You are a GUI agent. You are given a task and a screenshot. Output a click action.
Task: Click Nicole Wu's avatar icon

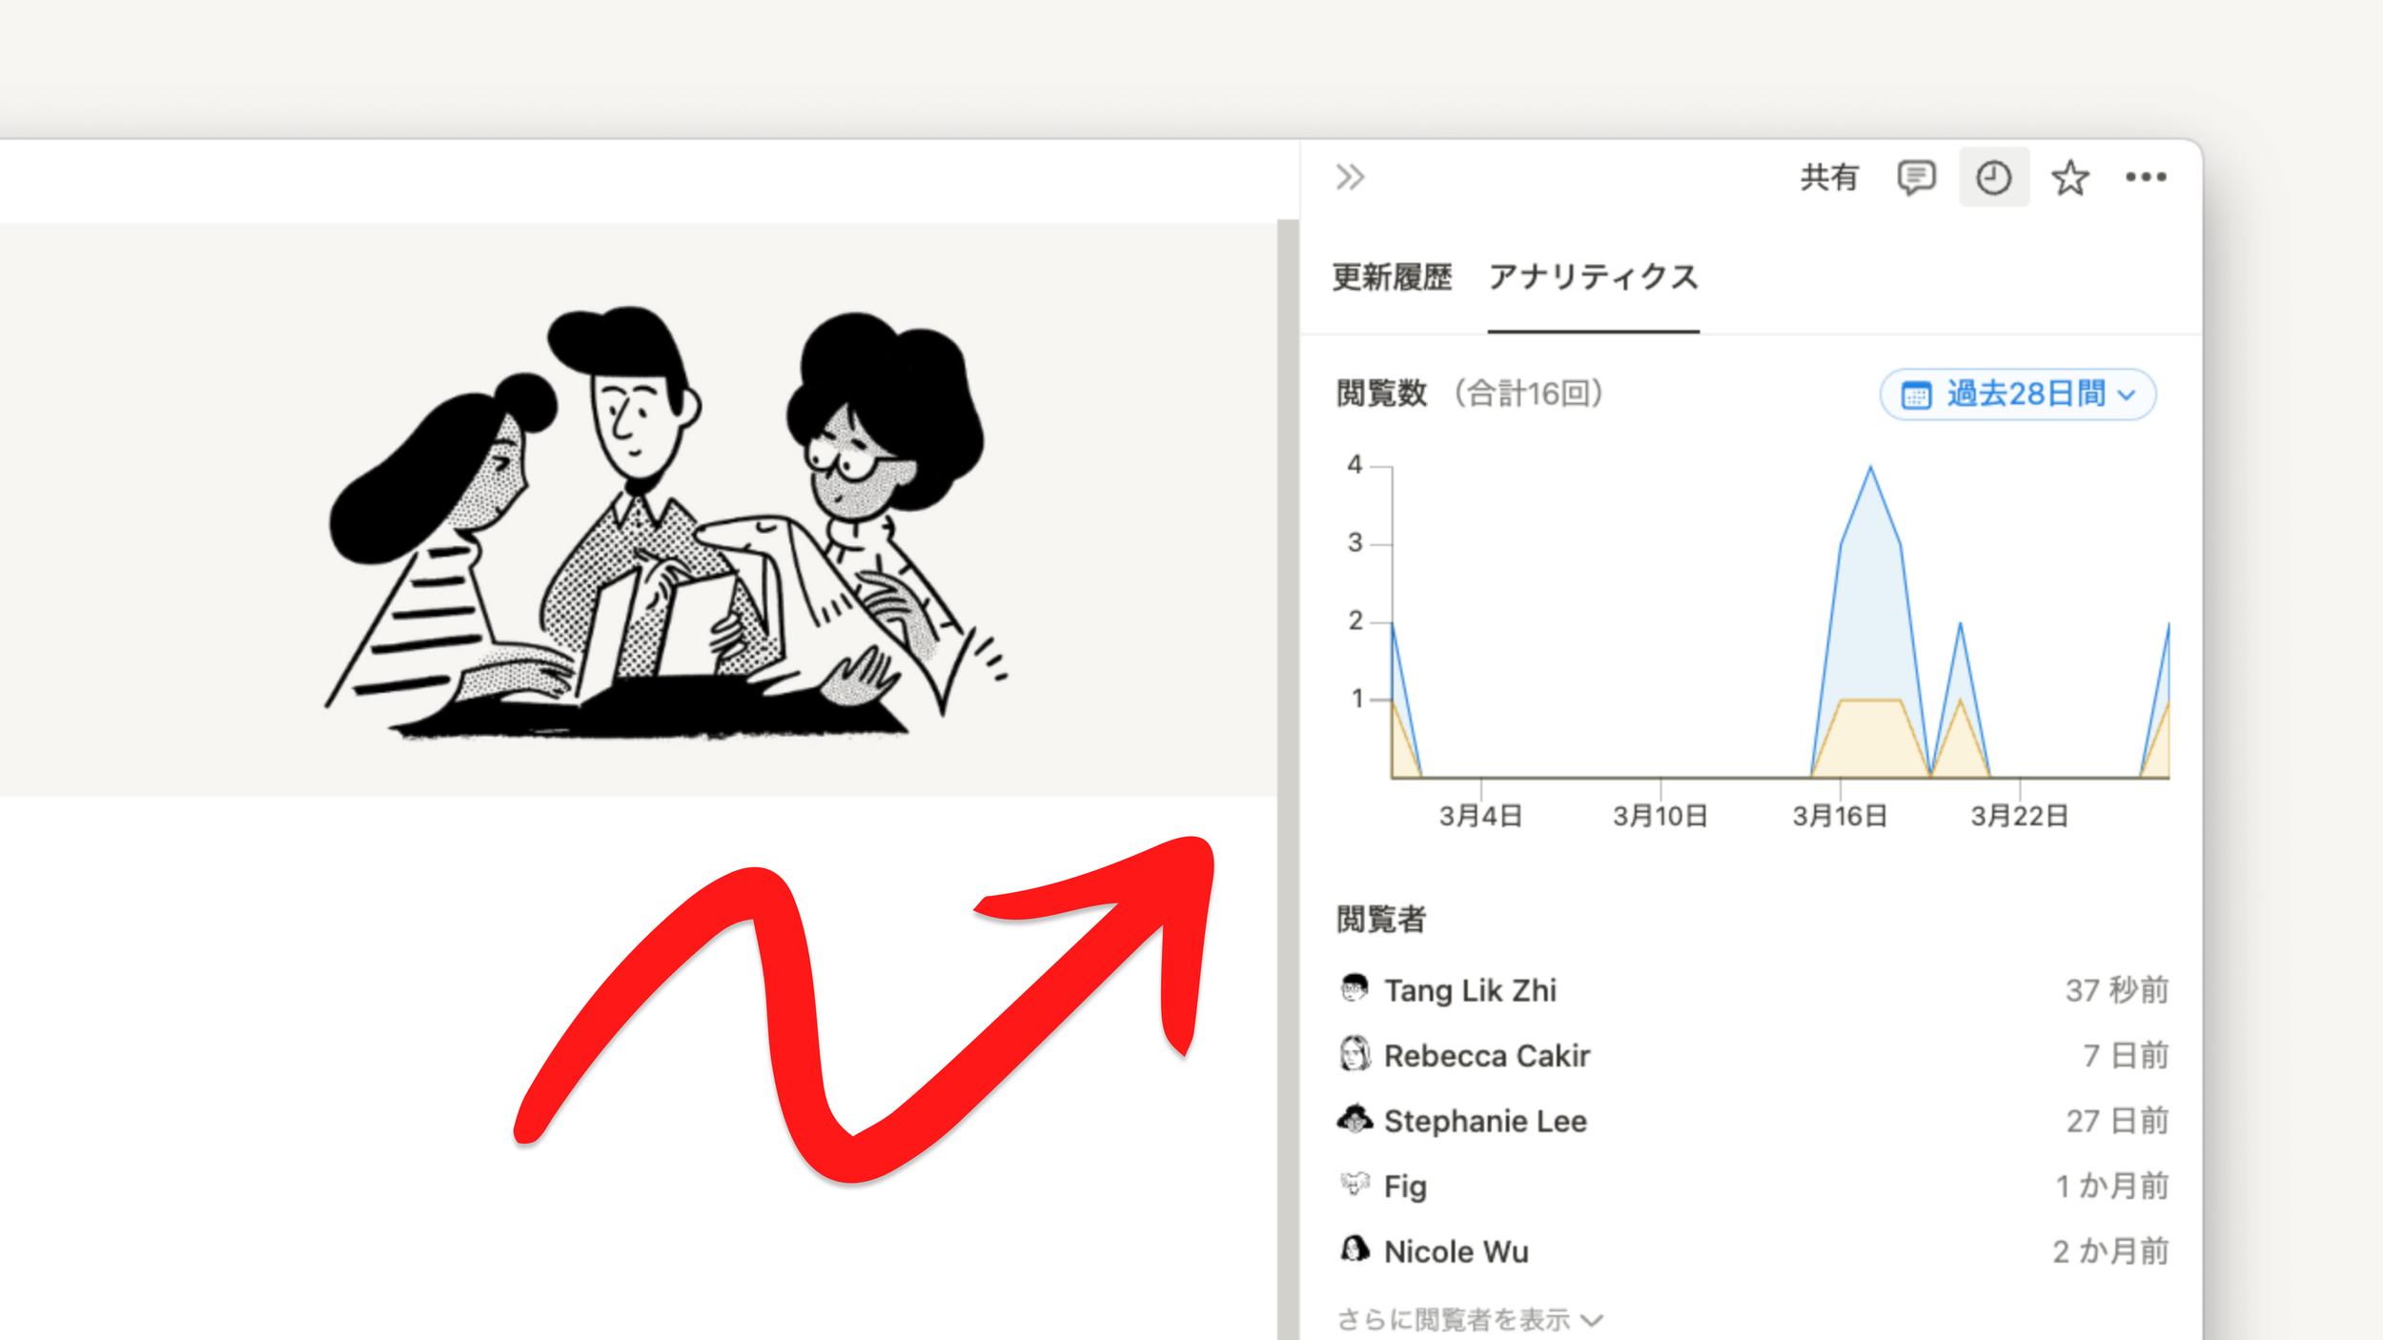1354,1249
